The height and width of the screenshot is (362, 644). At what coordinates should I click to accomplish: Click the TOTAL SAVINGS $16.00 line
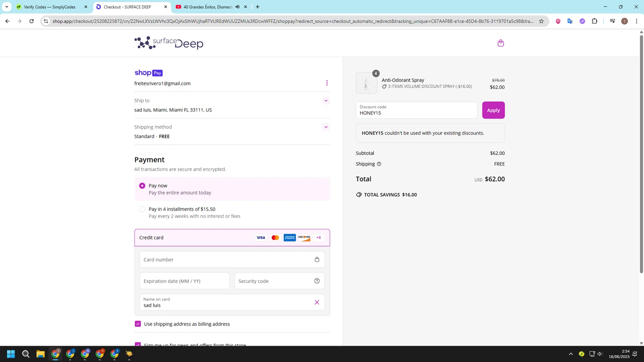[386, 195]
